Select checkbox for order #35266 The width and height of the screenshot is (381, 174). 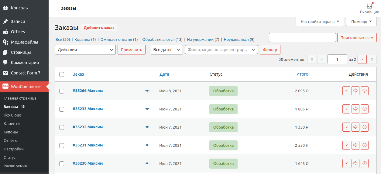click(62, 91)
